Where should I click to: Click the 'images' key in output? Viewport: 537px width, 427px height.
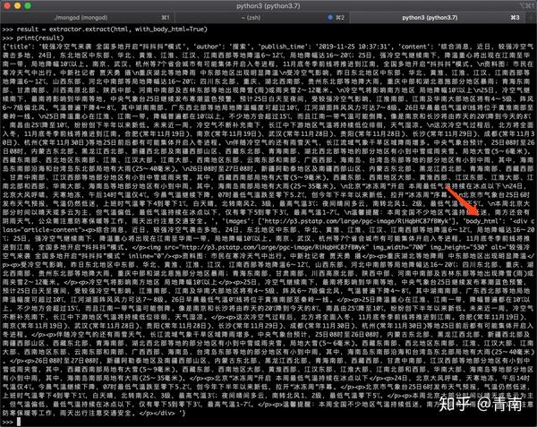click(238, 221)
